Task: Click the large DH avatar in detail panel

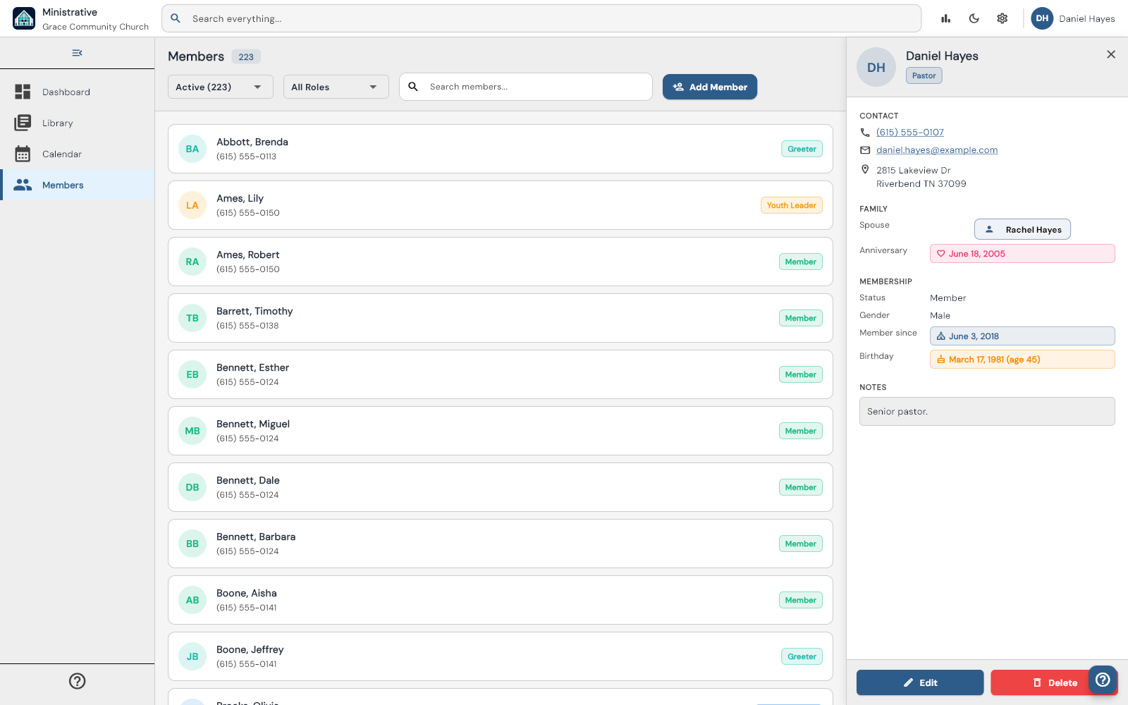Action: 876,67
